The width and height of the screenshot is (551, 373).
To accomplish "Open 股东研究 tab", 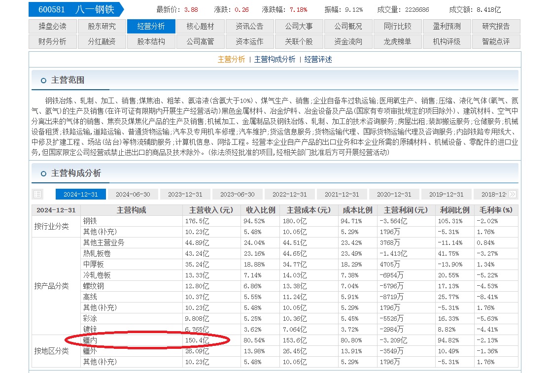I will 102,26.
